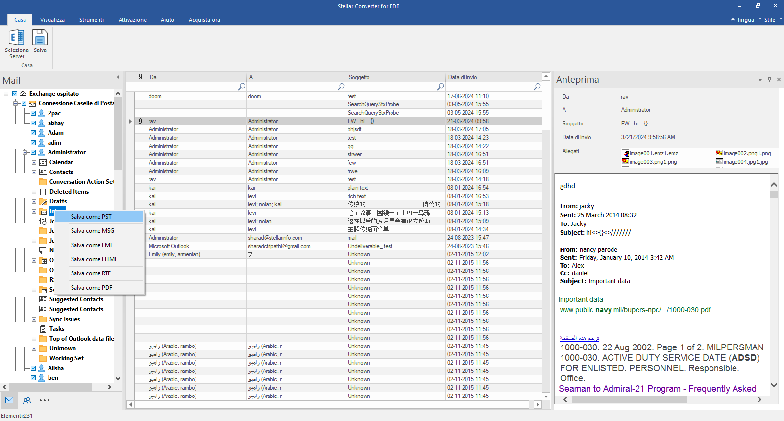This screenshot has width=784, height=421.
Task: Choose Salva come RTF from context menu
Action: click(99, 273)
